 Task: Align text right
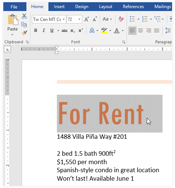149,30
